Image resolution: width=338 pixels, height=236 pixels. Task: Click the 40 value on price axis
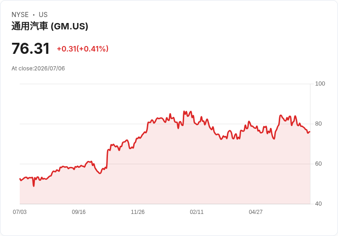(318, 204)
